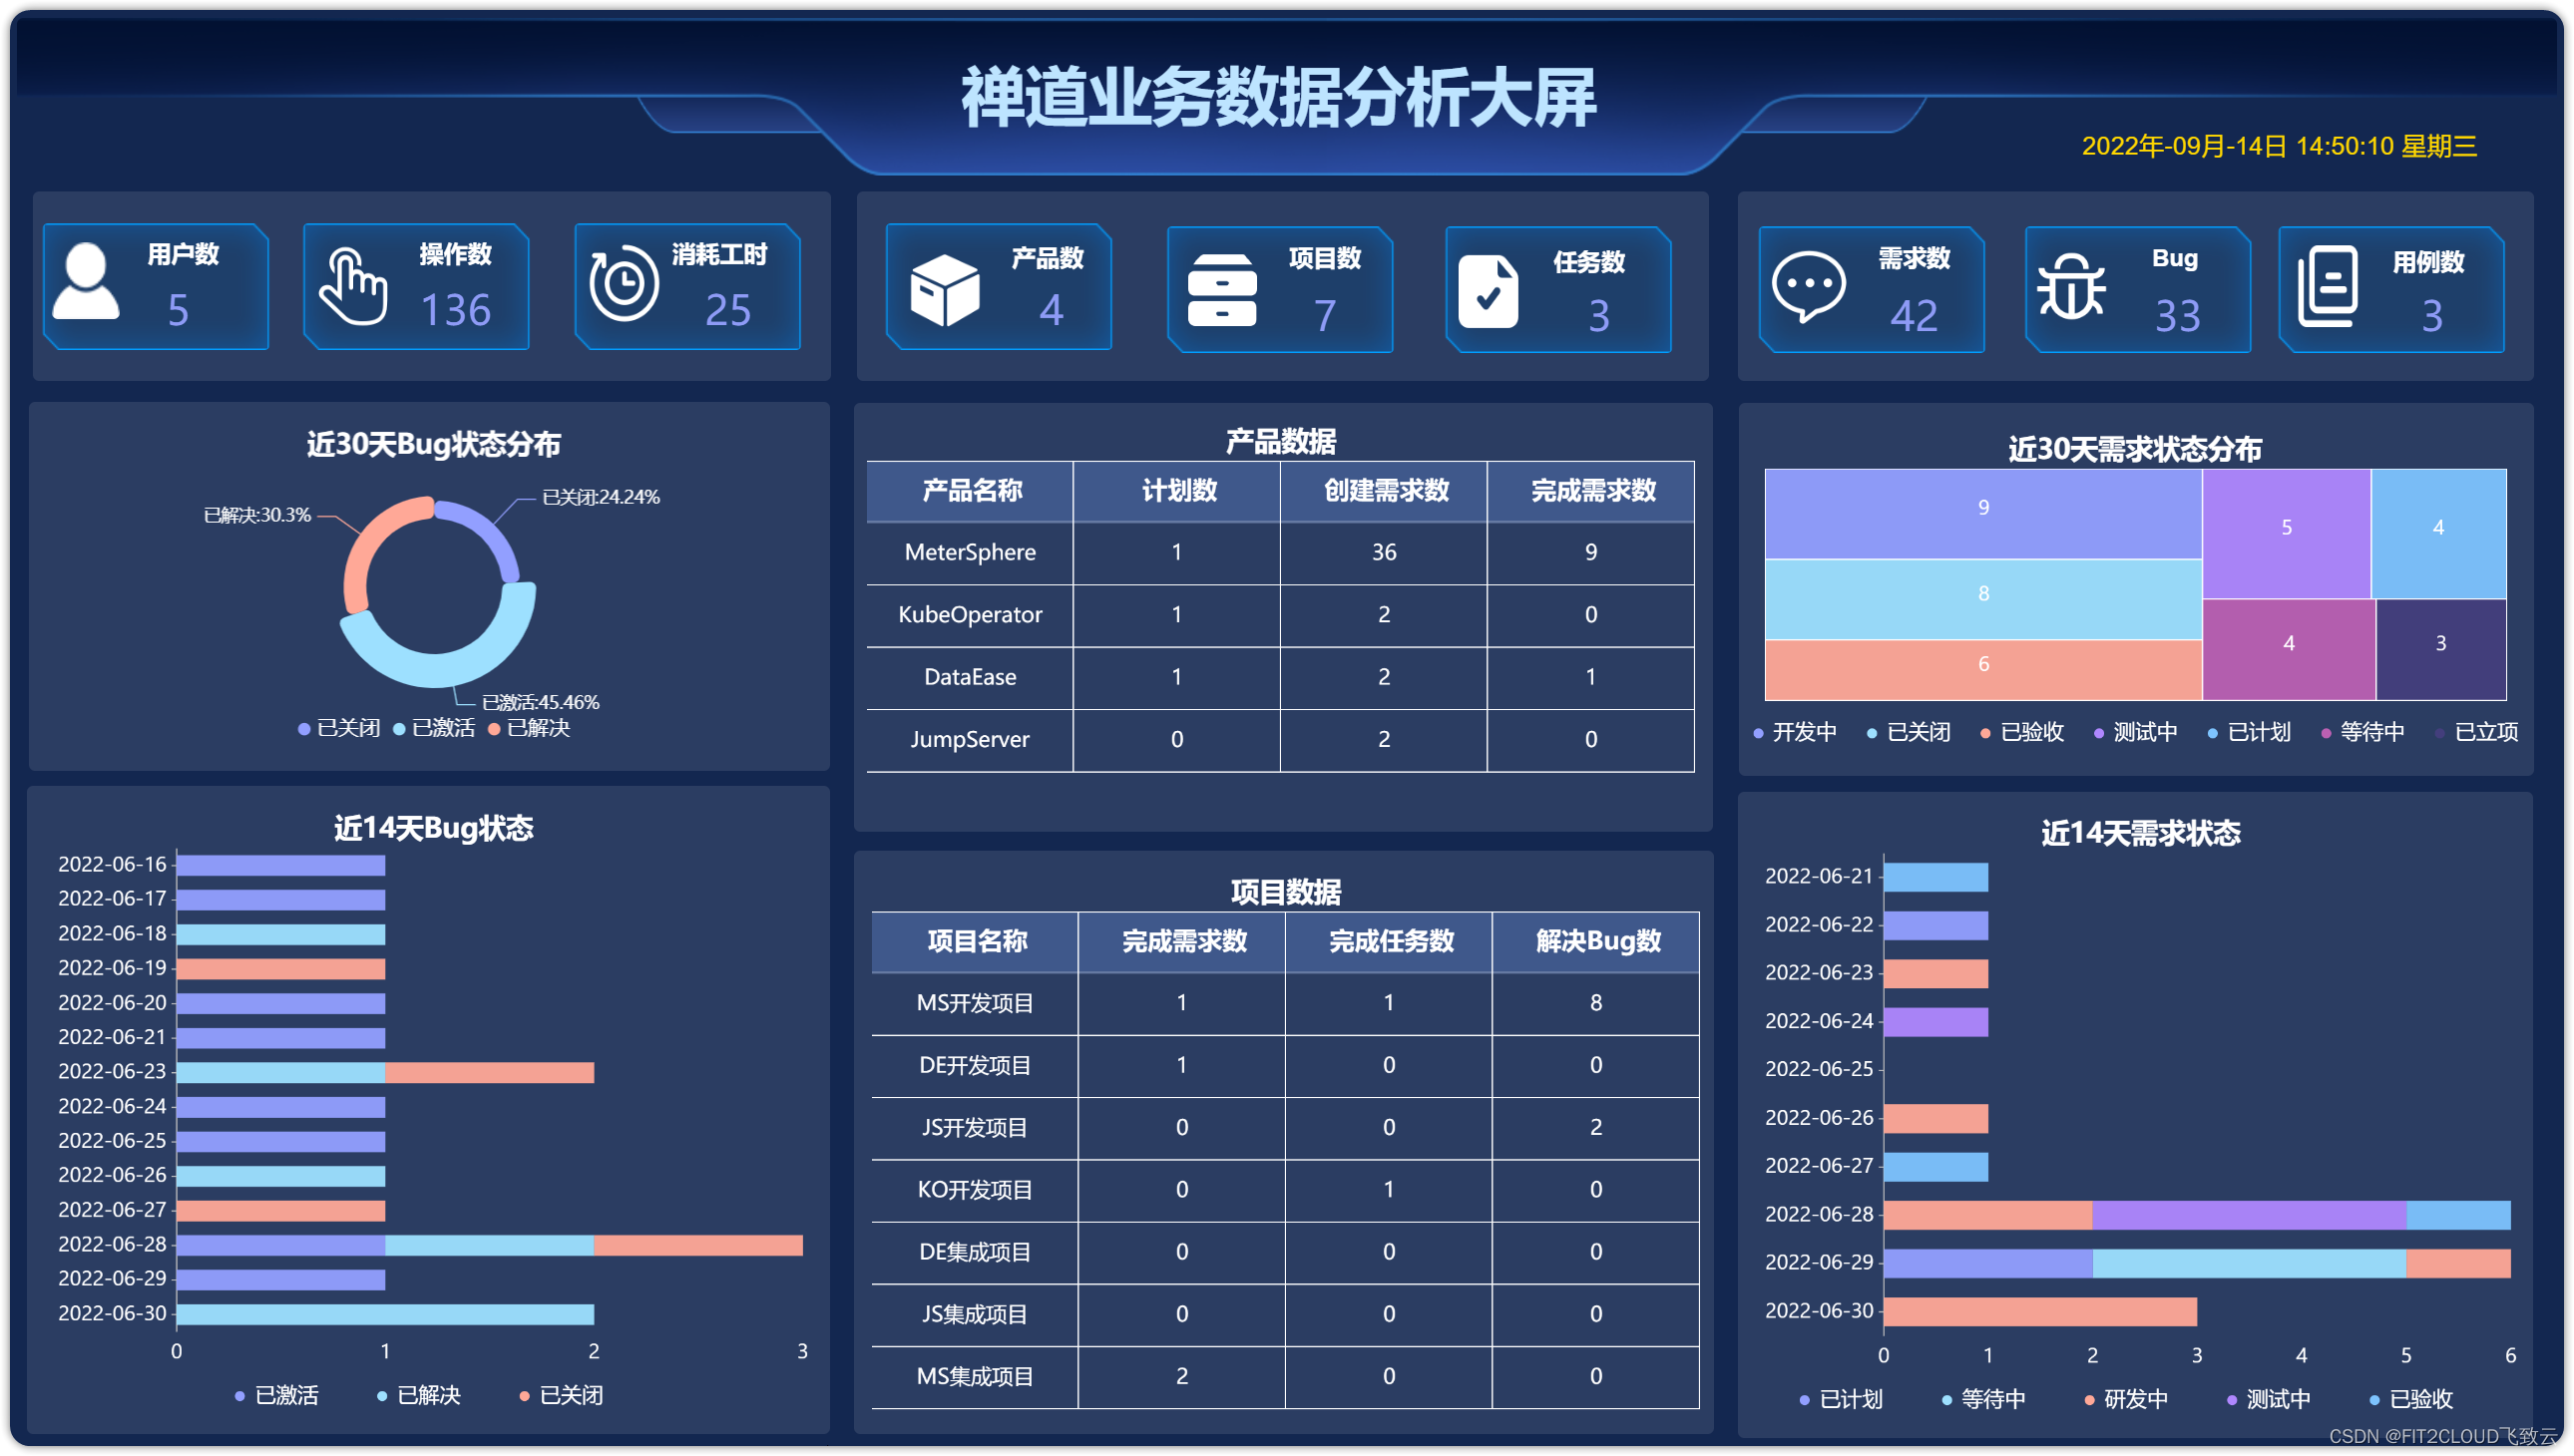Click the drawer icon on the 项目数 card
This screenshot has width=2574, height=1456.
pos(1222,290)
